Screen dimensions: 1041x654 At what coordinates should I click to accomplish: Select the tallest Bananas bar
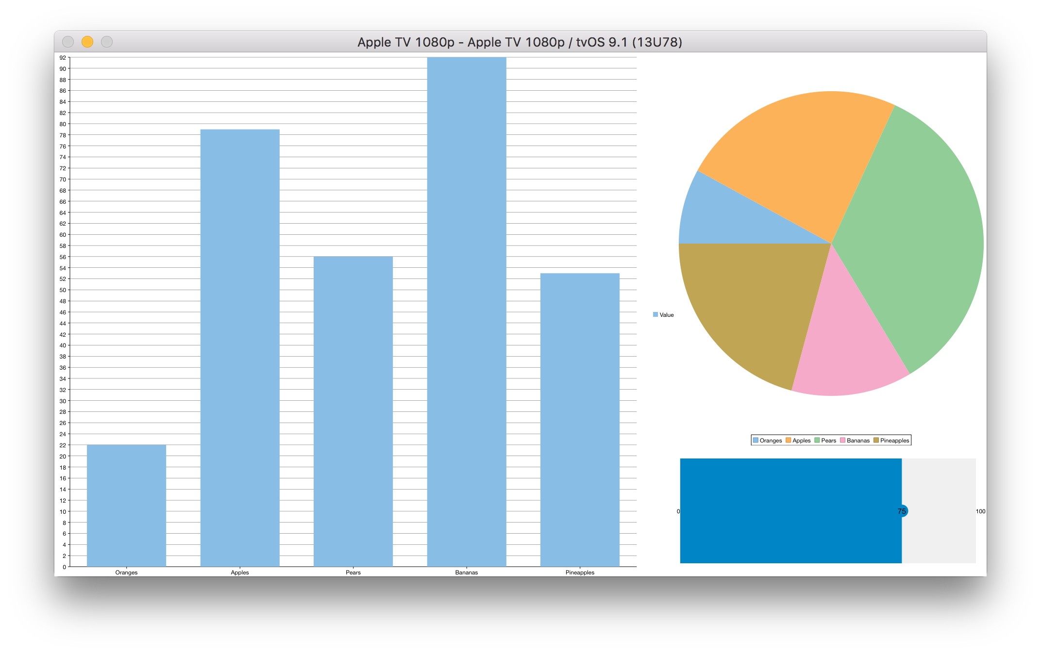pos(467,312)
